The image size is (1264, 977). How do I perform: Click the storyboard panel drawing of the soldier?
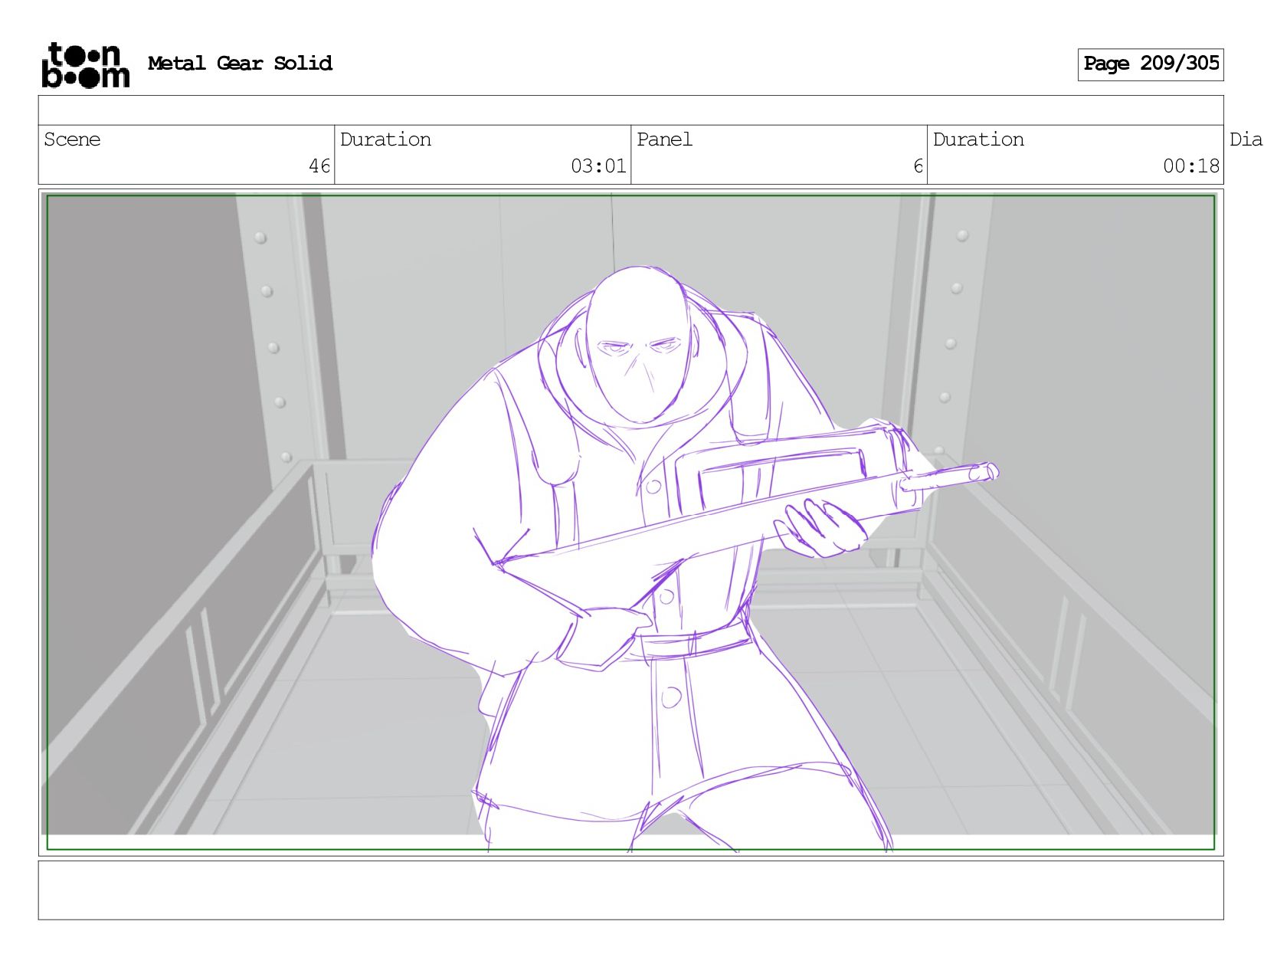pos(631,523)
